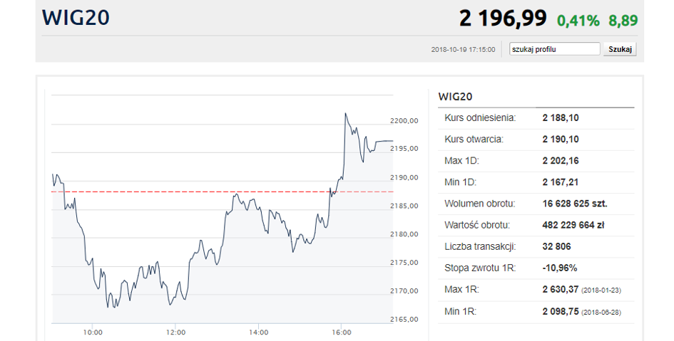Click the 2200,00 price axis label
The image size is (674, 341).
[404, 121]
